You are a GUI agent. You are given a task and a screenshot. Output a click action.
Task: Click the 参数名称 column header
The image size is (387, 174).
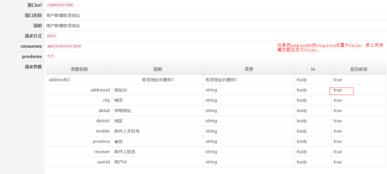tap(79, 69)
